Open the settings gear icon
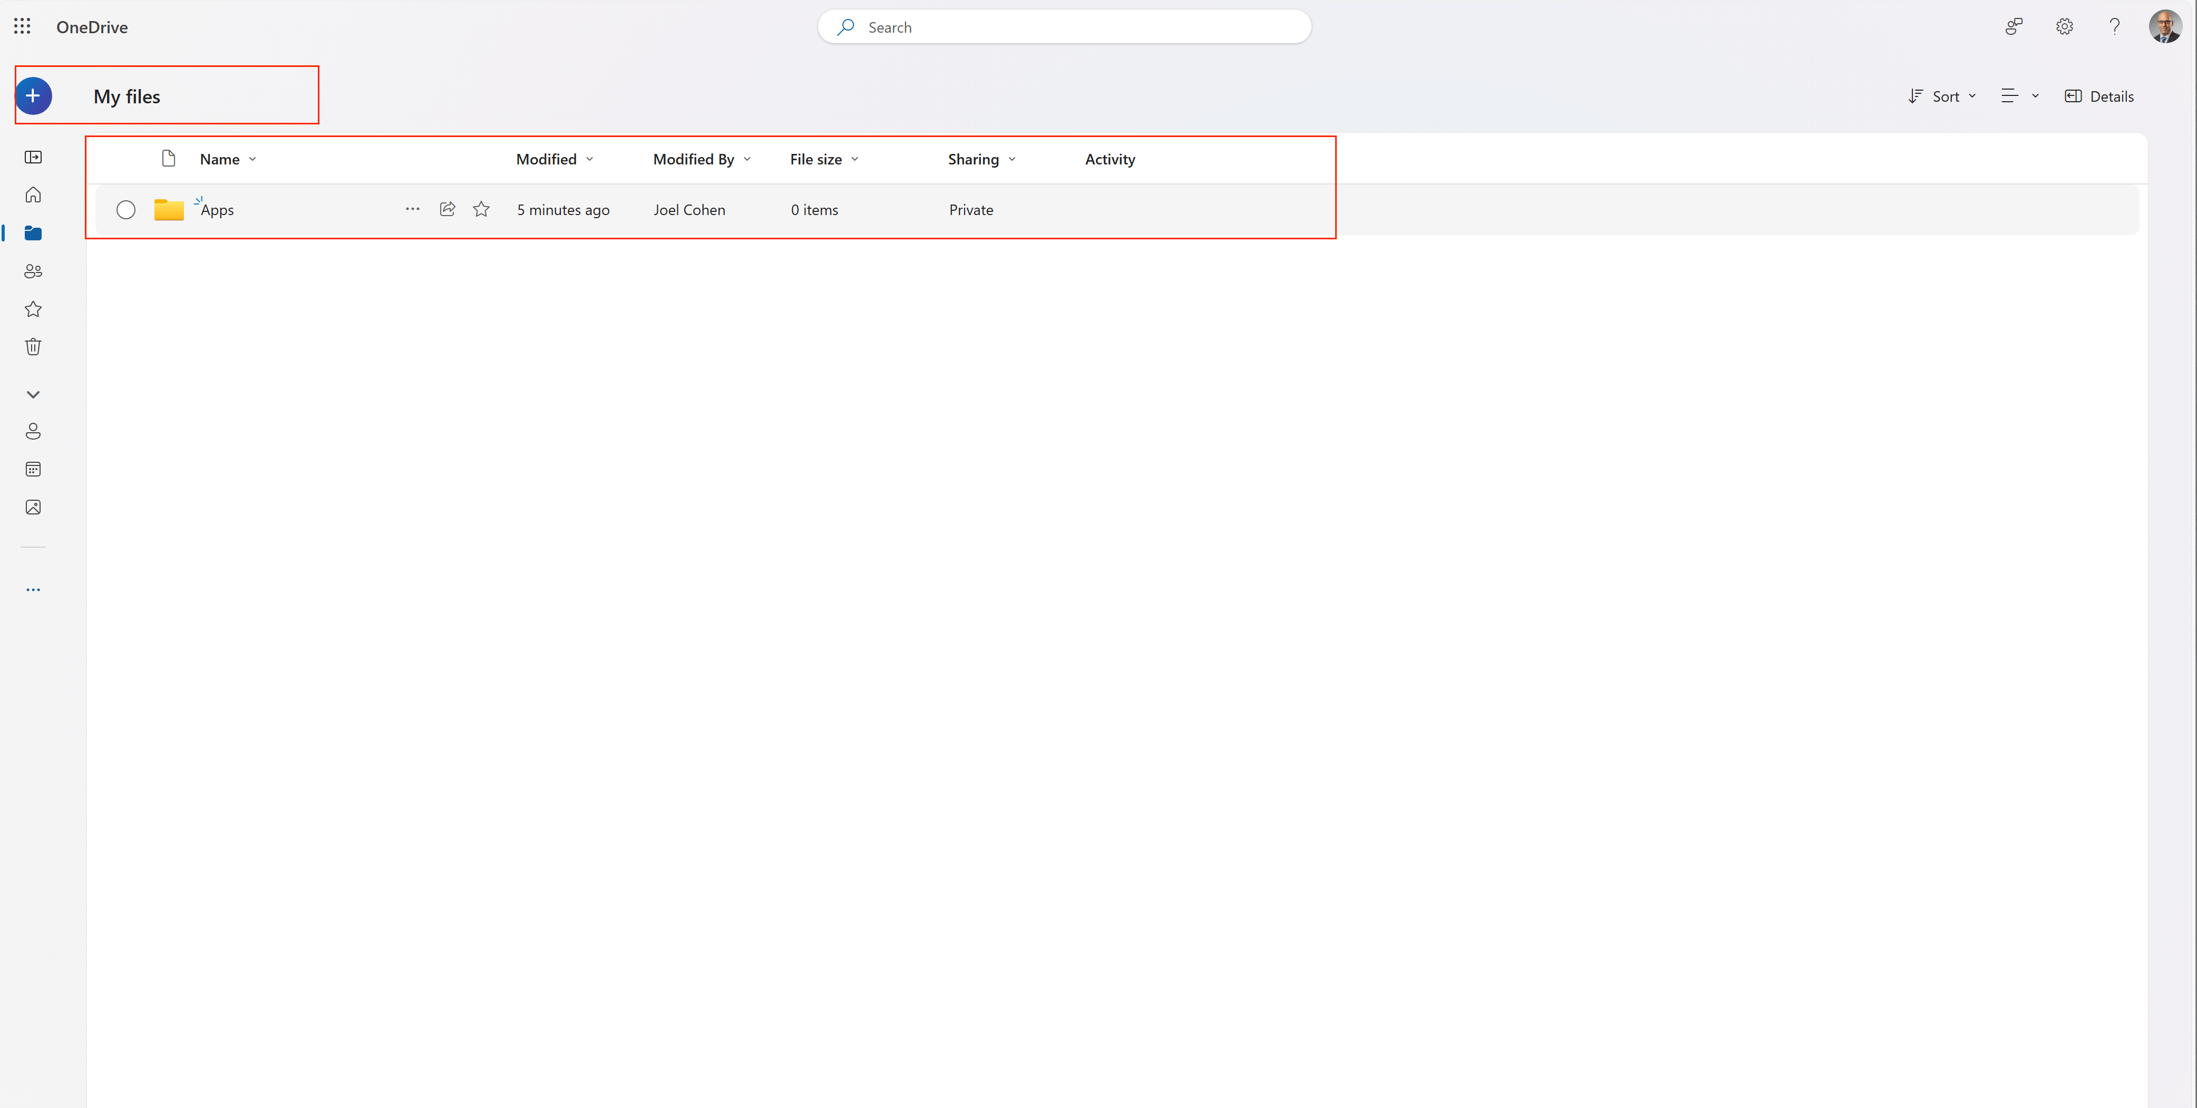This screenshot has width=2197, height=1108. (2064, 26)
